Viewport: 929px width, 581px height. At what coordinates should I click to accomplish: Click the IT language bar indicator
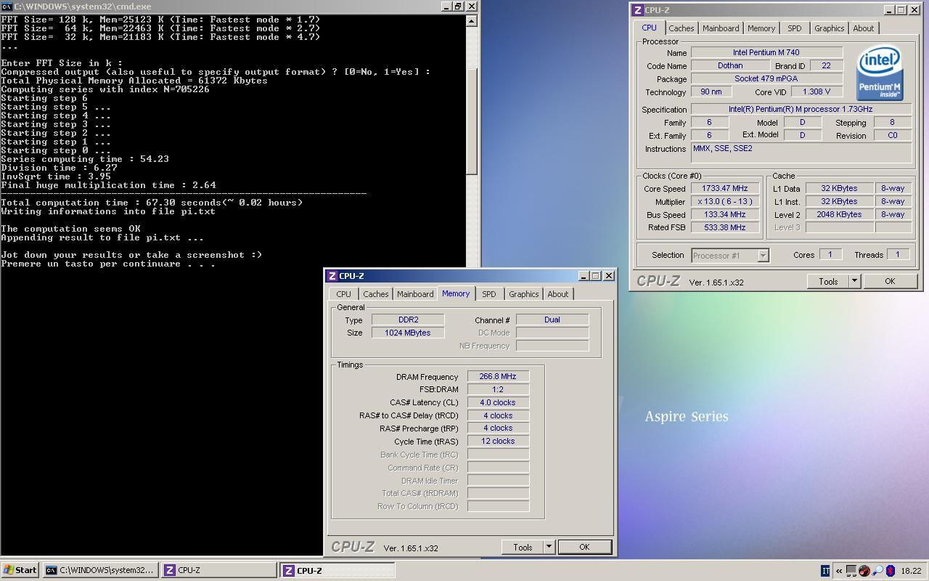[x=825, y=571]
